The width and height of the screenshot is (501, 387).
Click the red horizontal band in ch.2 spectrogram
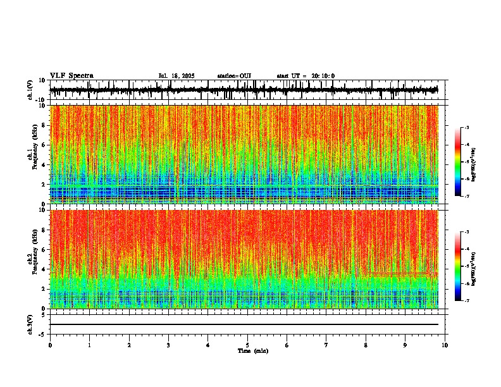pos(402,274)
